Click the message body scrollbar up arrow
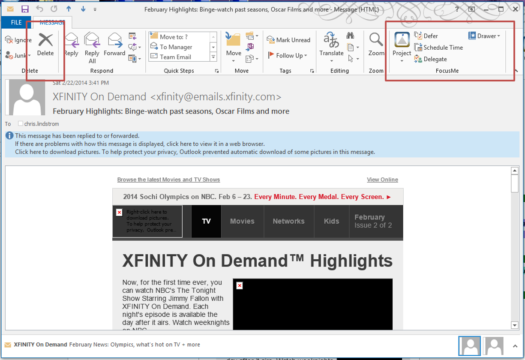 pos(515,171)
